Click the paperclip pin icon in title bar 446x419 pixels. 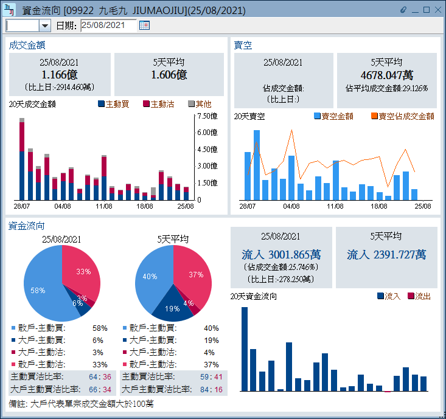(403, 10)
